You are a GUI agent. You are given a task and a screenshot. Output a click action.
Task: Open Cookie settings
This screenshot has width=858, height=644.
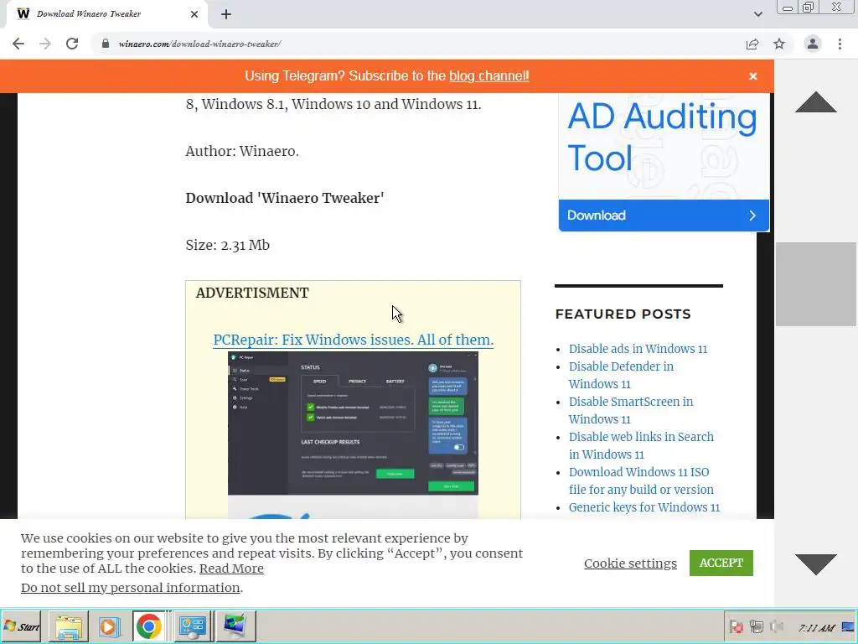[630, 563]
